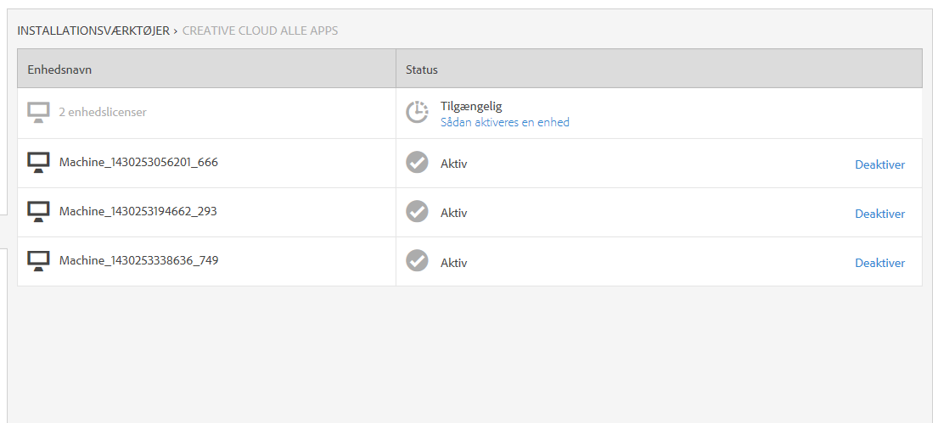Image resolution: width=938 pixels, height=423 pixels.
Task: Click the Enhedsnavn column header
Action: click(59, 70)
